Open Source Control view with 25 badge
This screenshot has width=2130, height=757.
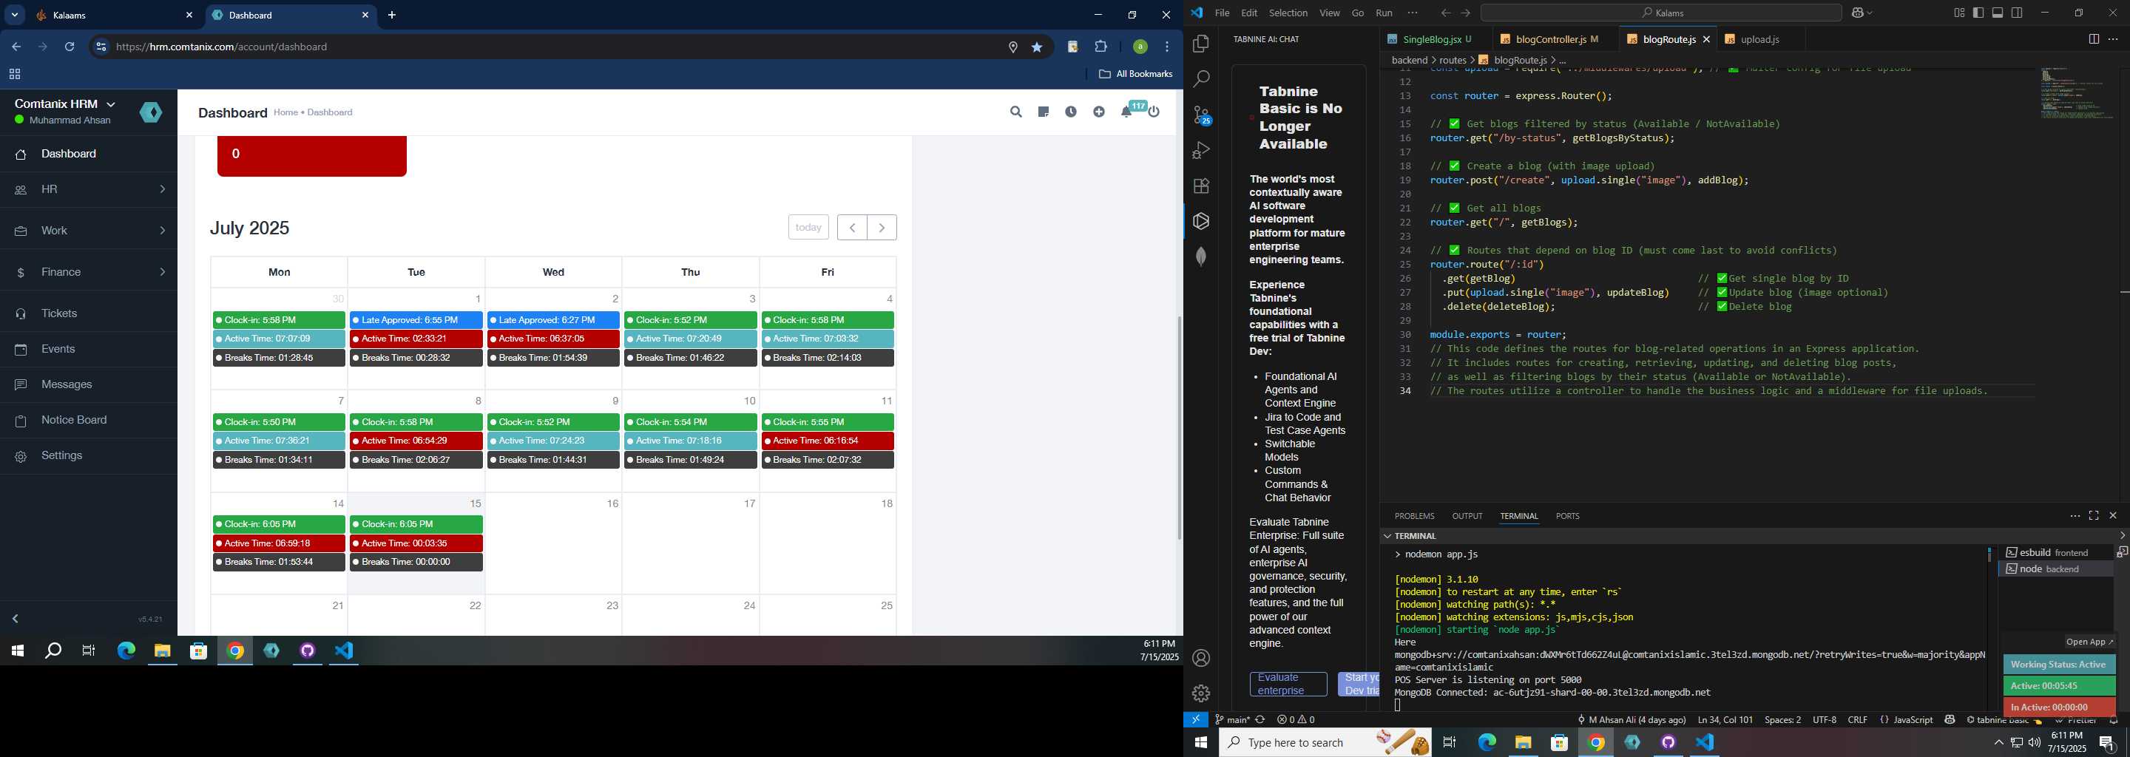(1201, 115)
